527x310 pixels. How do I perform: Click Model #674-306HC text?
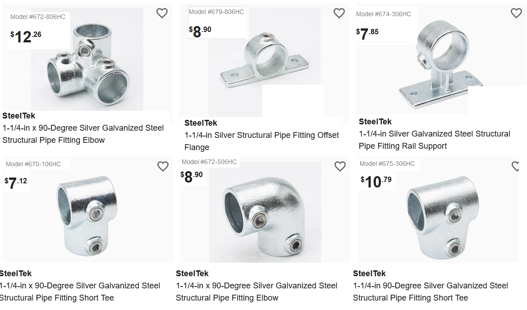click(383, 14)
